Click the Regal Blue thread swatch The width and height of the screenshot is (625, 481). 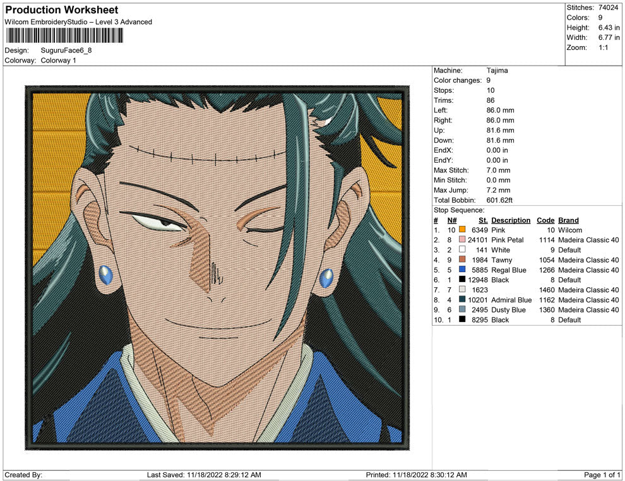[462, 270]
